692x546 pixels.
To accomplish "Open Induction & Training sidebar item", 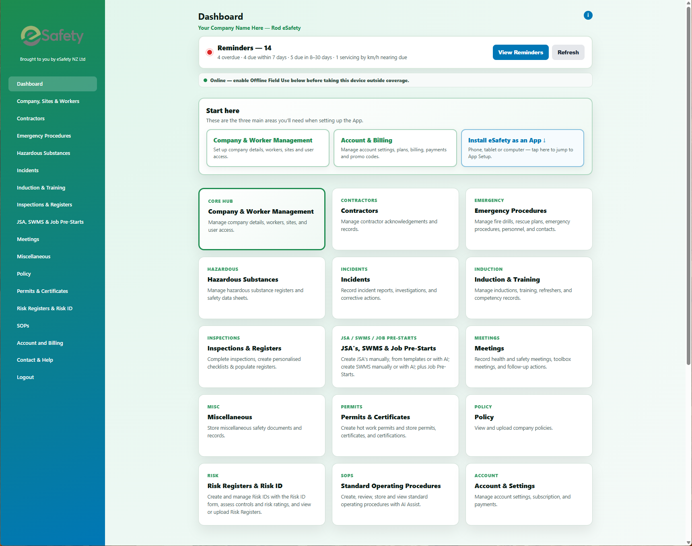I will click(x=53, y=187).
